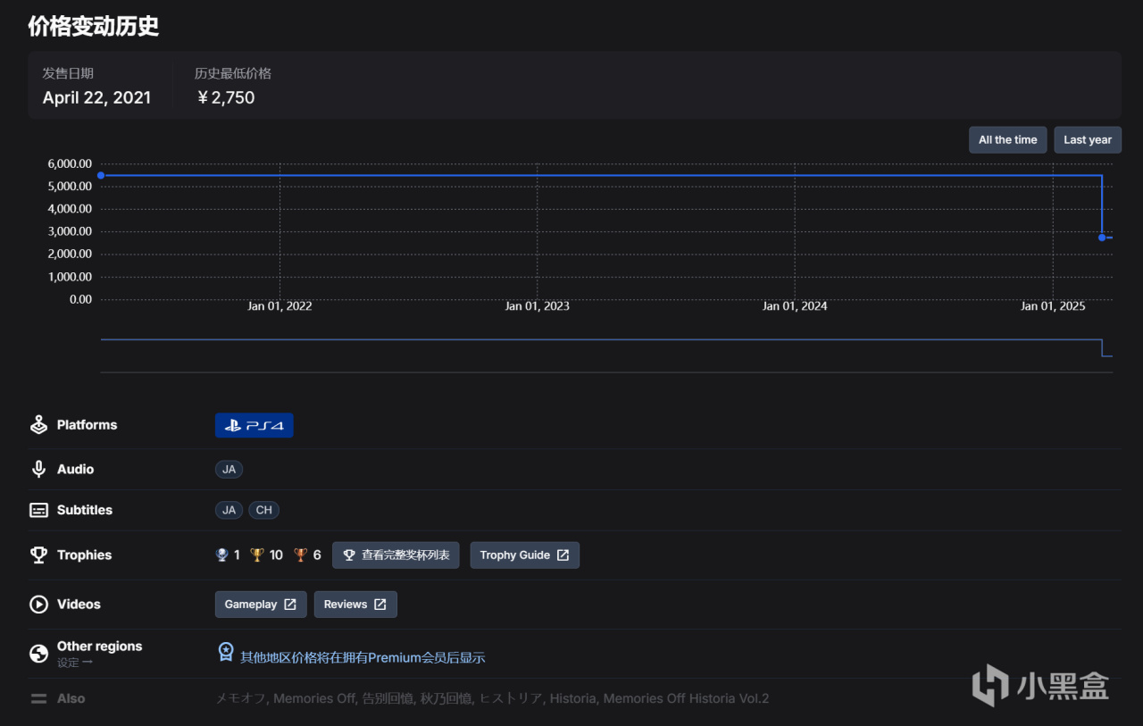Click the Subtitles row label
Screen dimensions: 1143x726
tap(85, 510)
